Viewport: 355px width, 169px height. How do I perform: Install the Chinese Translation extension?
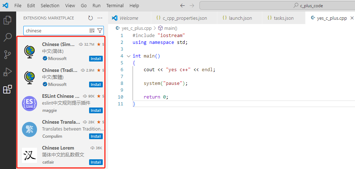(x=96, y=136)
